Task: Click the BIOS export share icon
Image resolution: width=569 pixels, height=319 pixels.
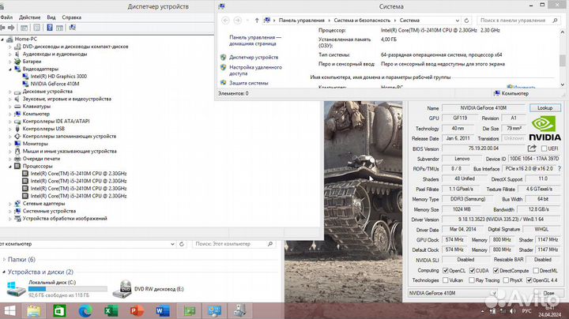Action: 532,148
